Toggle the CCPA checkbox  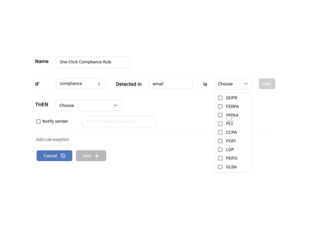coord(220,132)
